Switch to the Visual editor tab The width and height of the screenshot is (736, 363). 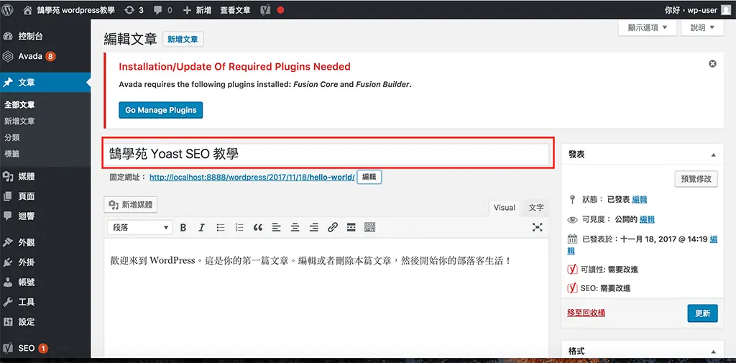504,208
